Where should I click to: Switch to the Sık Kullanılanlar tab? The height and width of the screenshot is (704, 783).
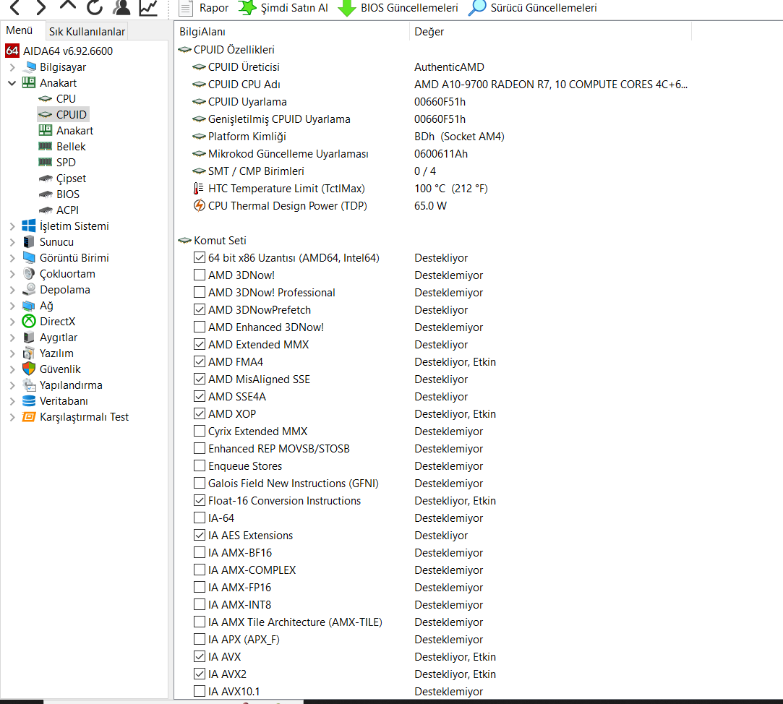tap(87, 32)
